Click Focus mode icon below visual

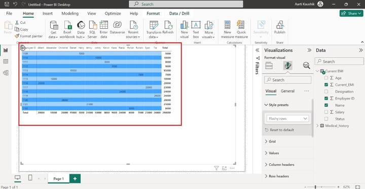coord(224,168)
